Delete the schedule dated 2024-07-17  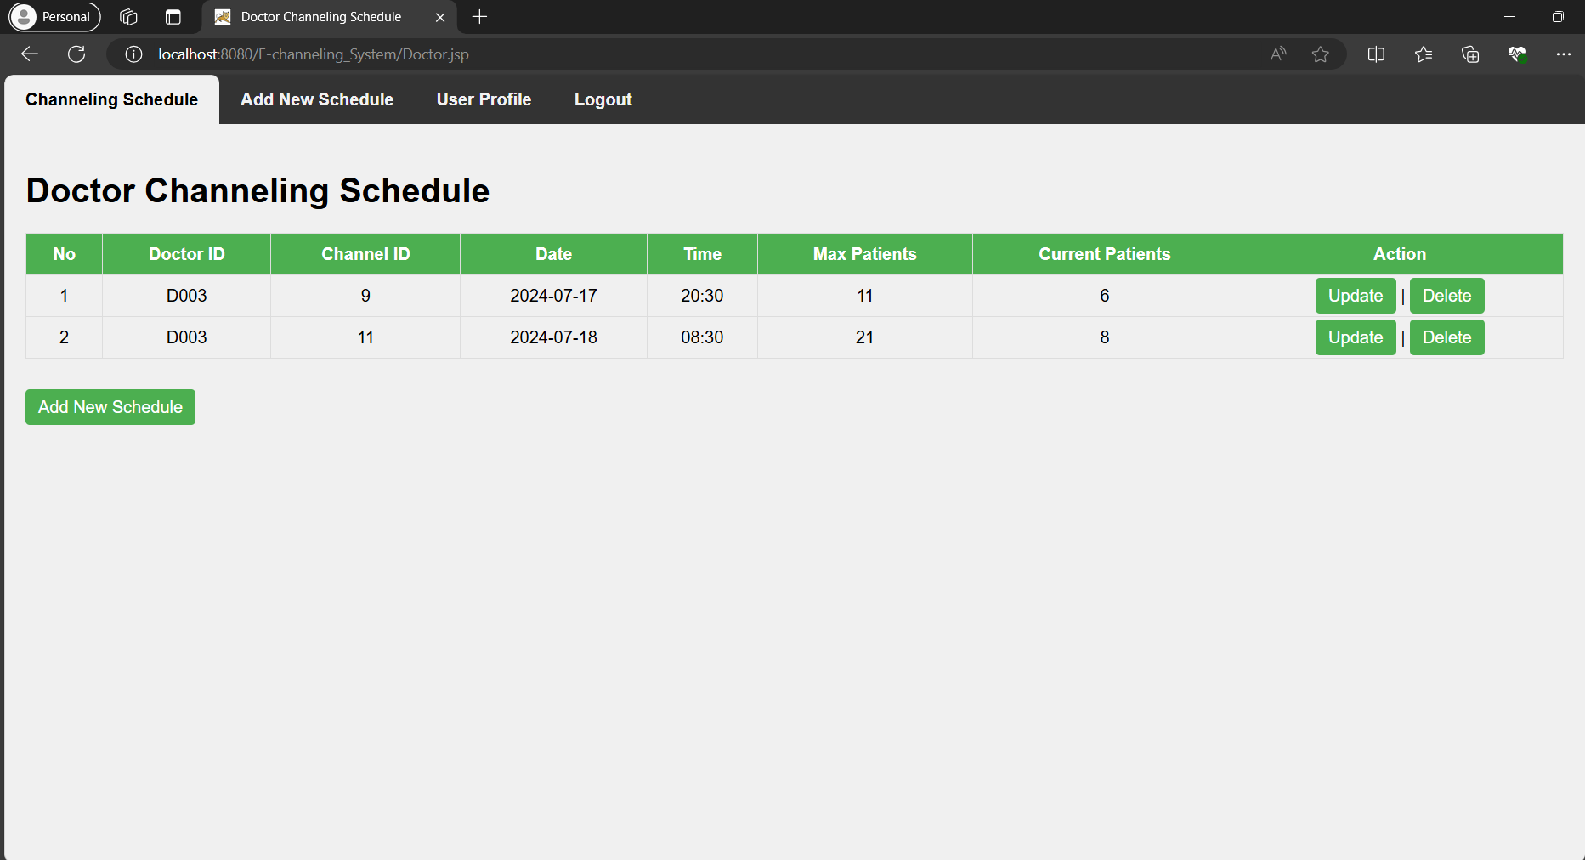click(x=1446, y=296)
